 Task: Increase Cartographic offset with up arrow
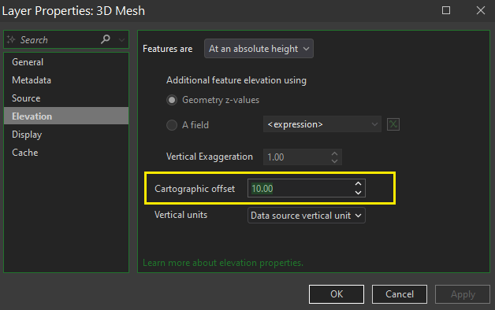pos(358,184)
